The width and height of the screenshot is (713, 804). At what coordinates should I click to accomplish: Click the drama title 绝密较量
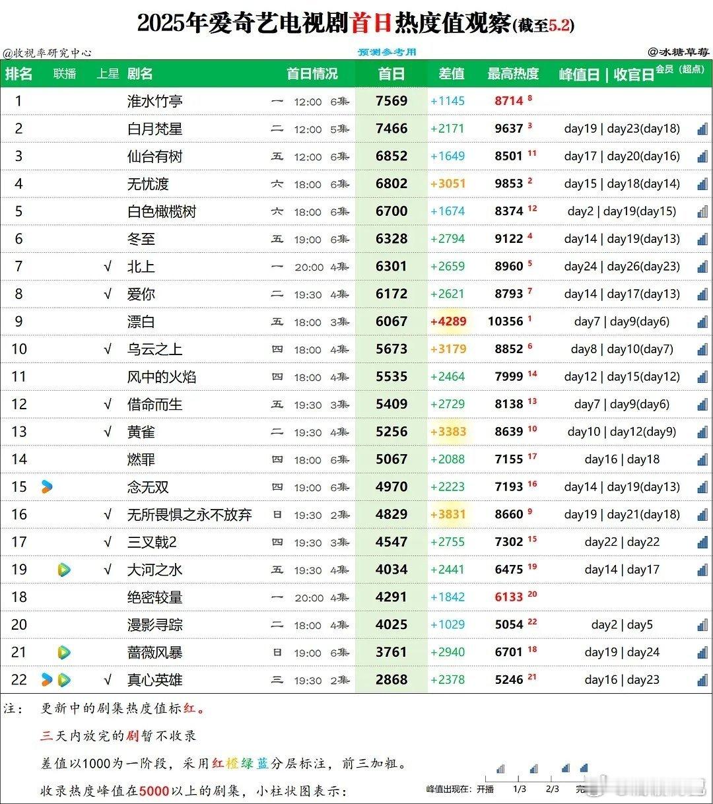pos(155,597)
